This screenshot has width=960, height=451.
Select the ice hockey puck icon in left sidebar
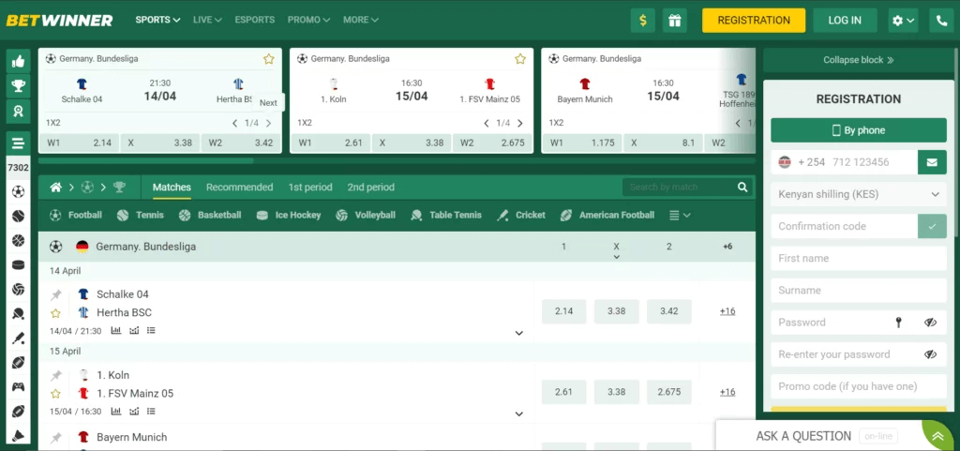pyautogui.click(x=19, y=265)
